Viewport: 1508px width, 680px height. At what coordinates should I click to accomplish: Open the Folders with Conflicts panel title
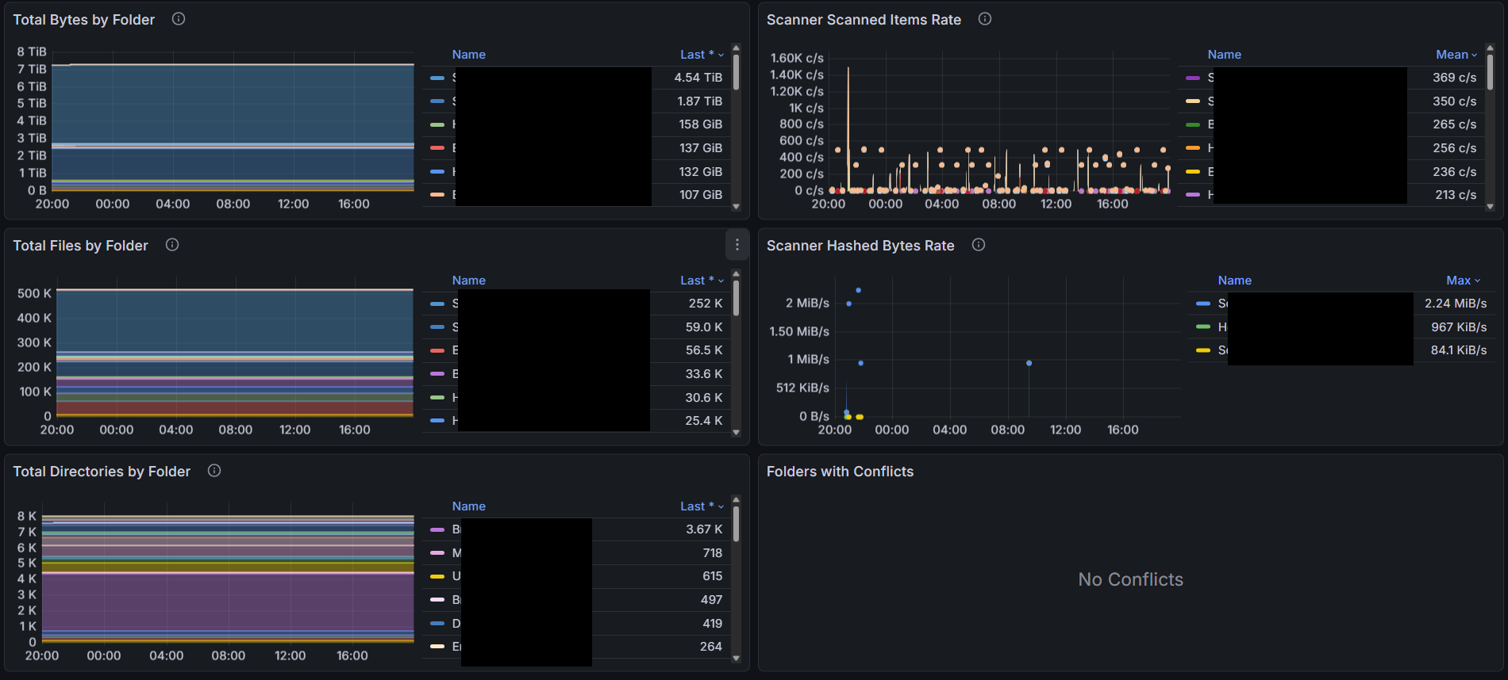click(840, 472)
